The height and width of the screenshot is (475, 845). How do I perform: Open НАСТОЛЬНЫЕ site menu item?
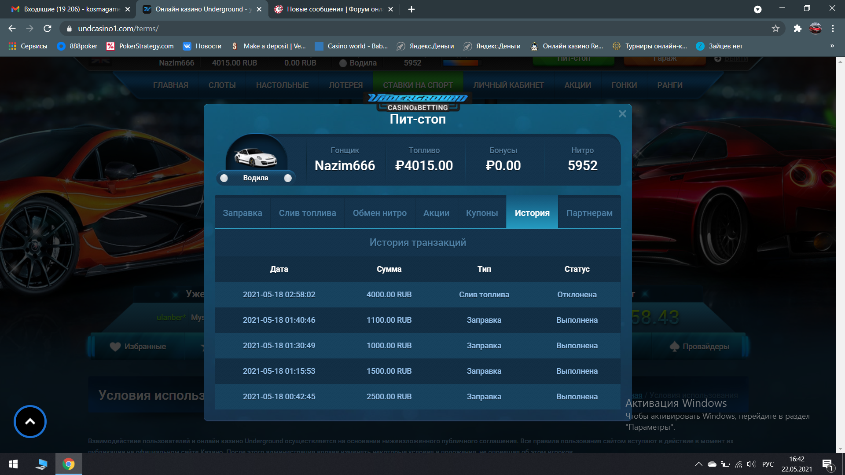pos(282,85)
